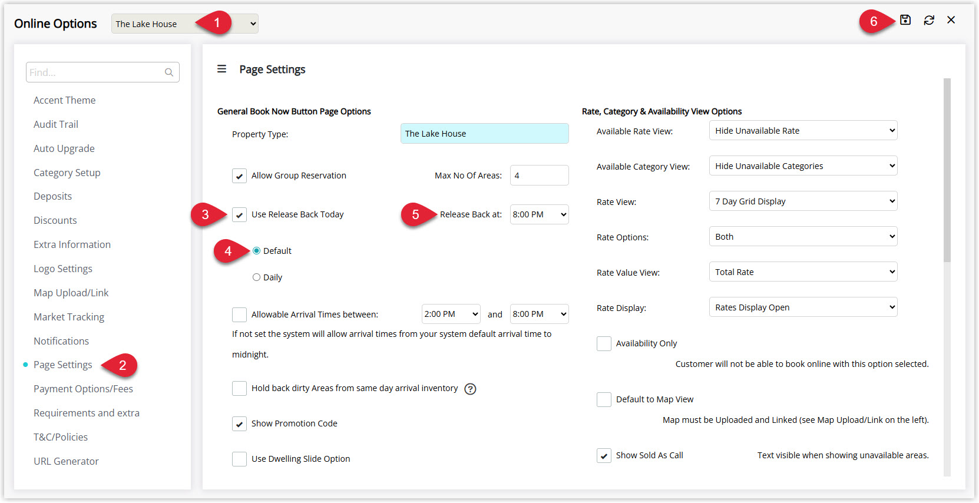979x503 pixels.
Task: Click the Page Settings vertical scrollbar
Action: click(947, 170)
